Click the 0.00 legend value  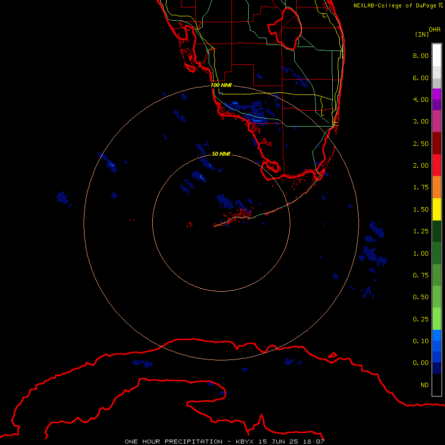[x=421, y=363]
